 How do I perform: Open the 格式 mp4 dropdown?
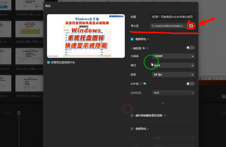pyautogui.click(x=173, y=65)
